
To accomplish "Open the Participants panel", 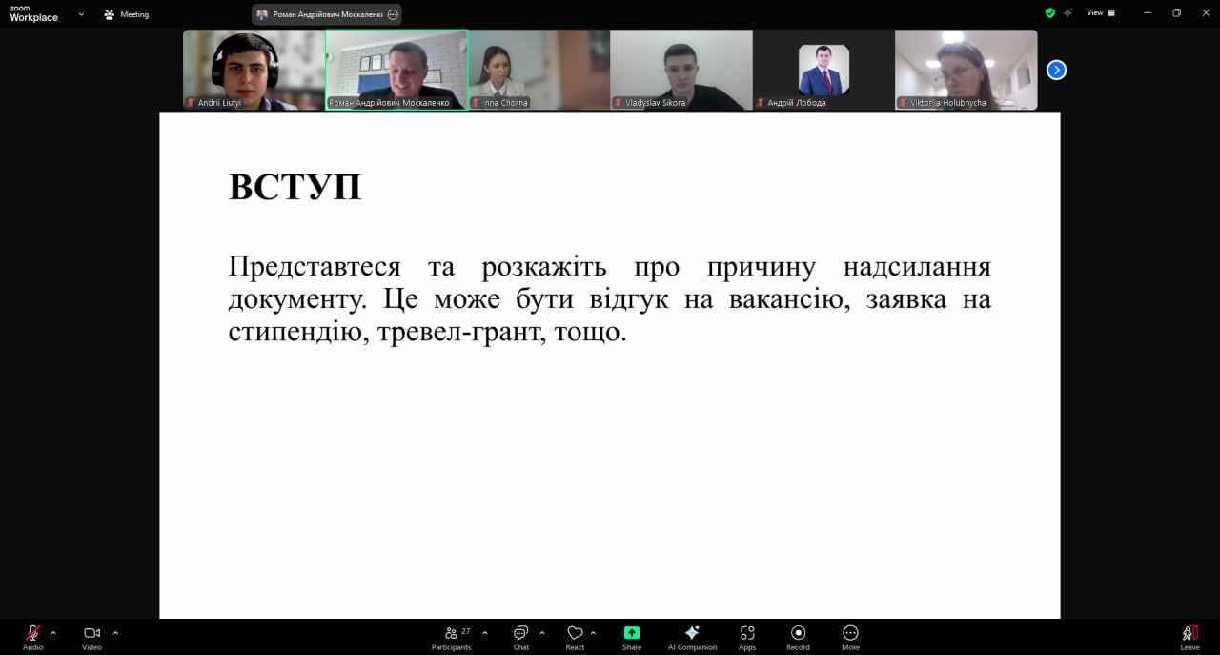I will coord(451,637).
